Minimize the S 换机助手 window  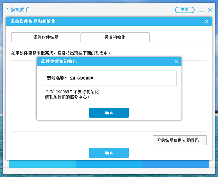[201, 11]
